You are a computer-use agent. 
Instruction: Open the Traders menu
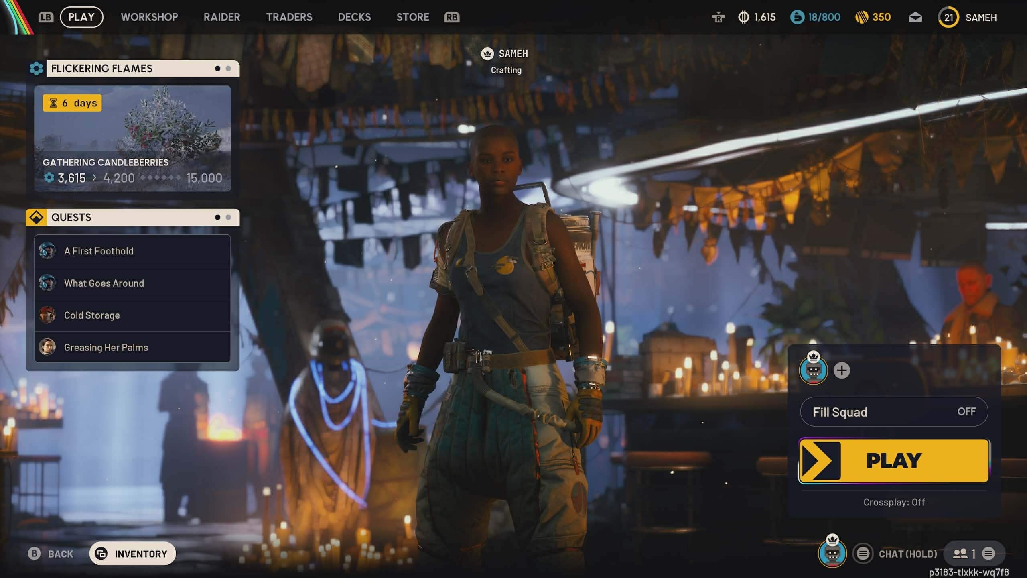[x=290, y=17]
